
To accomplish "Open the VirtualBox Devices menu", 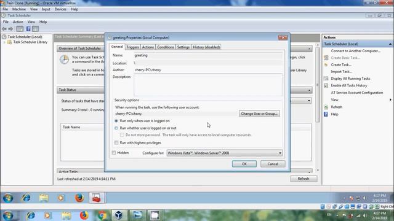I will (60, 9).
